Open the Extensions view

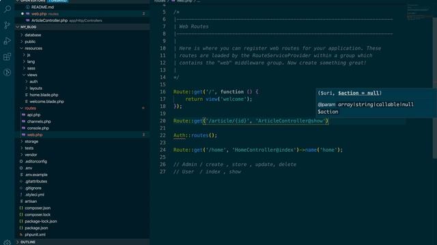click(8, 56)
